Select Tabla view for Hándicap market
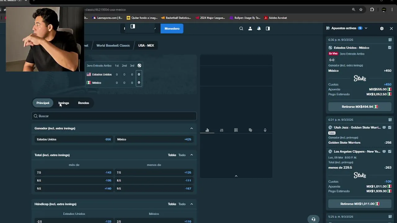The width and height of the screenshot is (397, 223). [172, 204]
